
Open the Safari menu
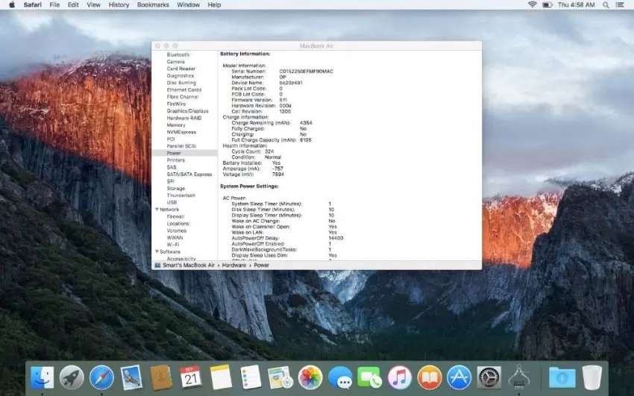pos(32,5)
